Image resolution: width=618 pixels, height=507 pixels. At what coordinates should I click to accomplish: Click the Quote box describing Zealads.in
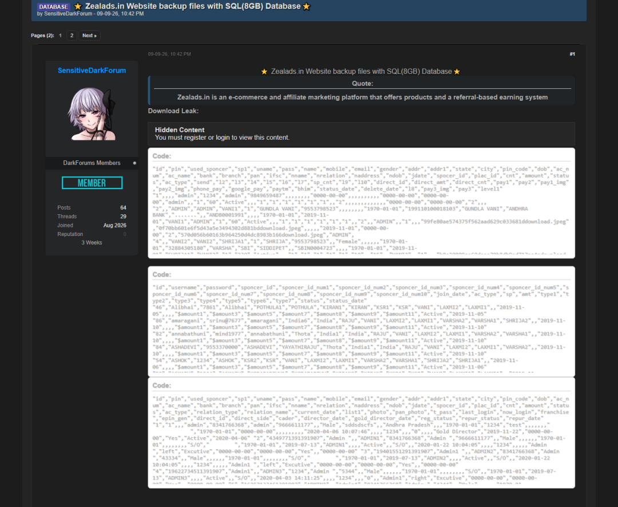[362, 91]
